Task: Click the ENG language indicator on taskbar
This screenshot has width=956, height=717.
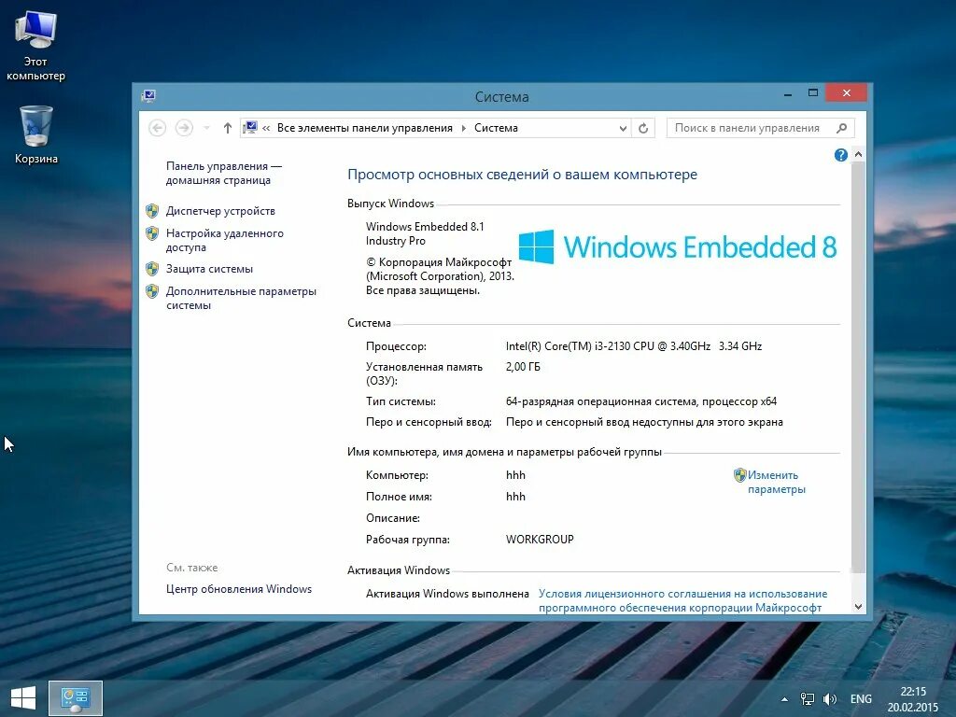Action: (x=861, y=698)
